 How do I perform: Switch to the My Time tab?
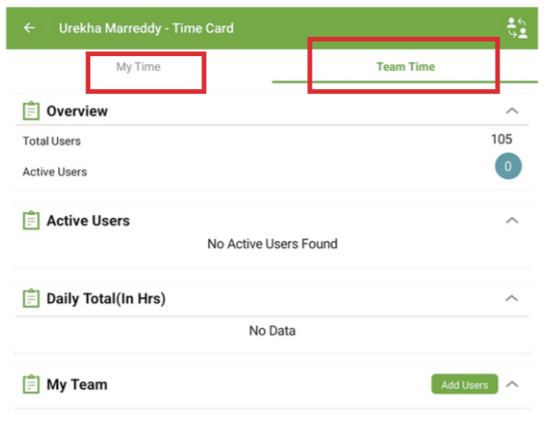(x=139, y=66)
